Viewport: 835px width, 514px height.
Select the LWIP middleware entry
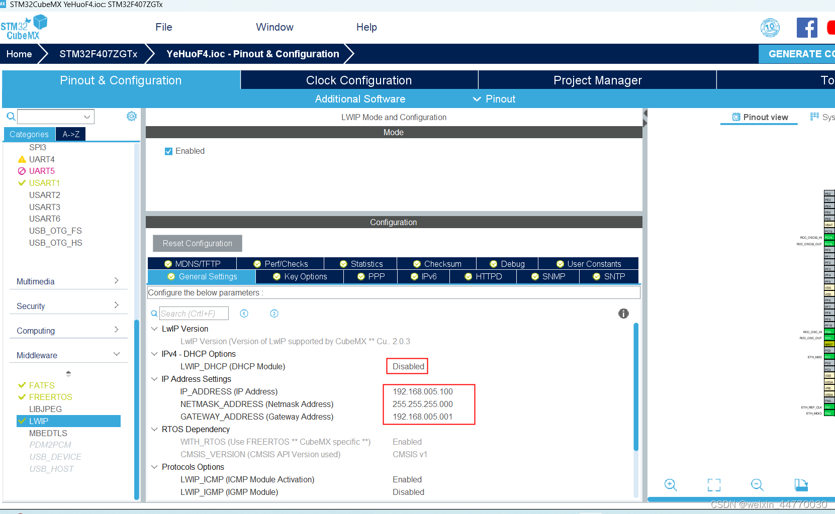(68, 421)
